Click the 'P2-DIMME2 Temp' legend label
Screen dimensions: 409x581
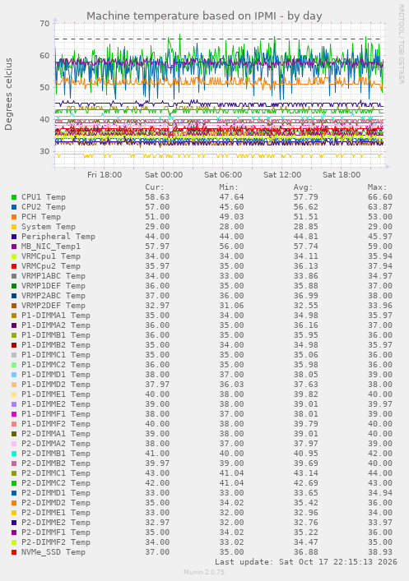pyautogui.click(x=56, y=523)
